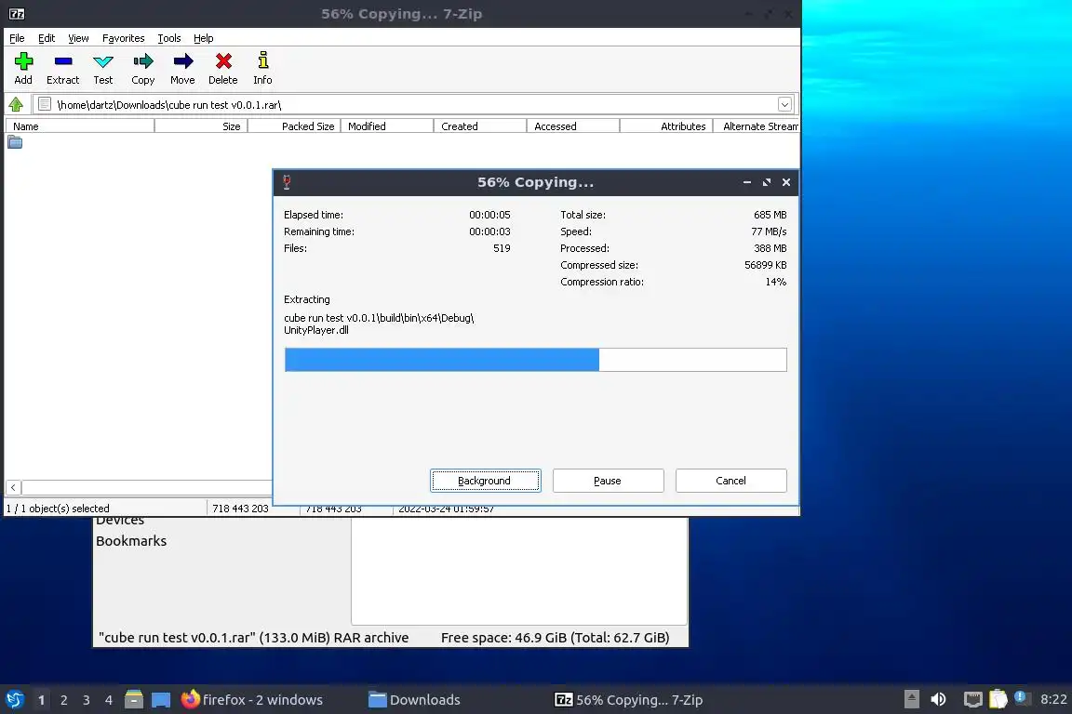Screen dimensions: 1072x714
Task: Go up one folder level with green arrow
Action: point(16,104)
